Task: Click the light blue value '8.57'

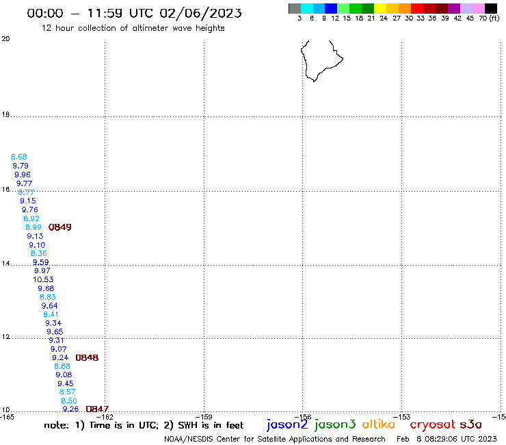Action: point(67,392)
